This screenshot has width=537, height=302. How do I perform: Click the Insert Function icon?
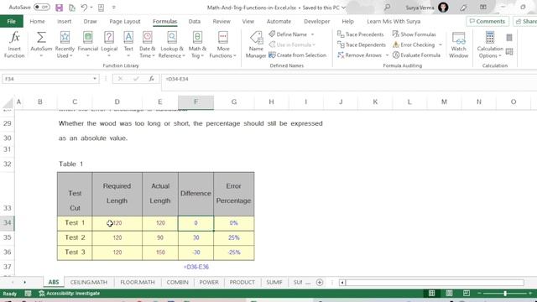pos(14,45)
